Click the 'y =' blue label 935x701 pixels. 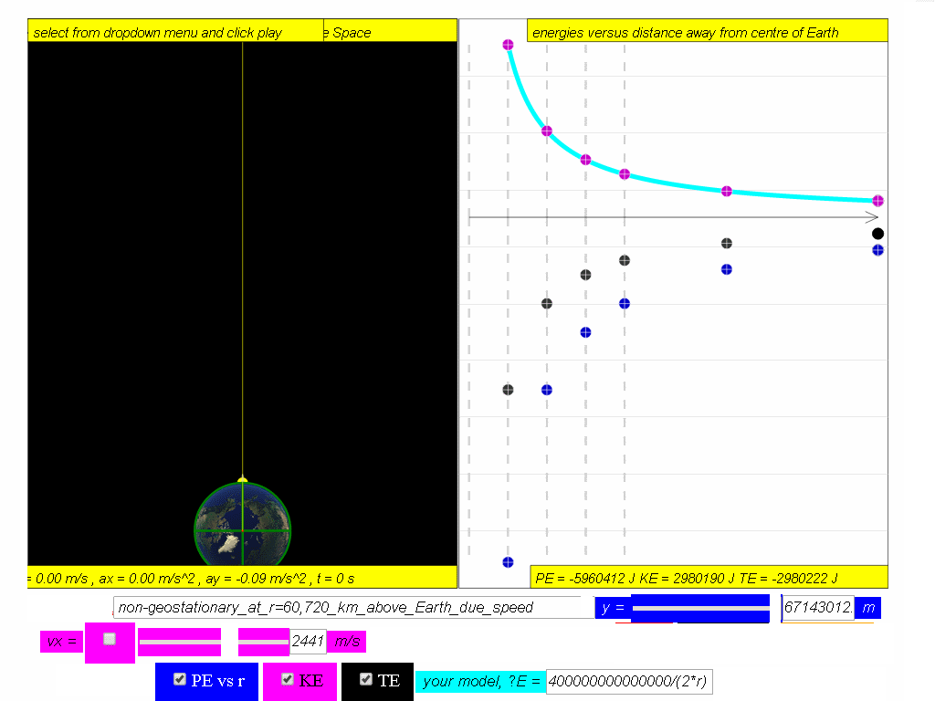click(613, 608)
